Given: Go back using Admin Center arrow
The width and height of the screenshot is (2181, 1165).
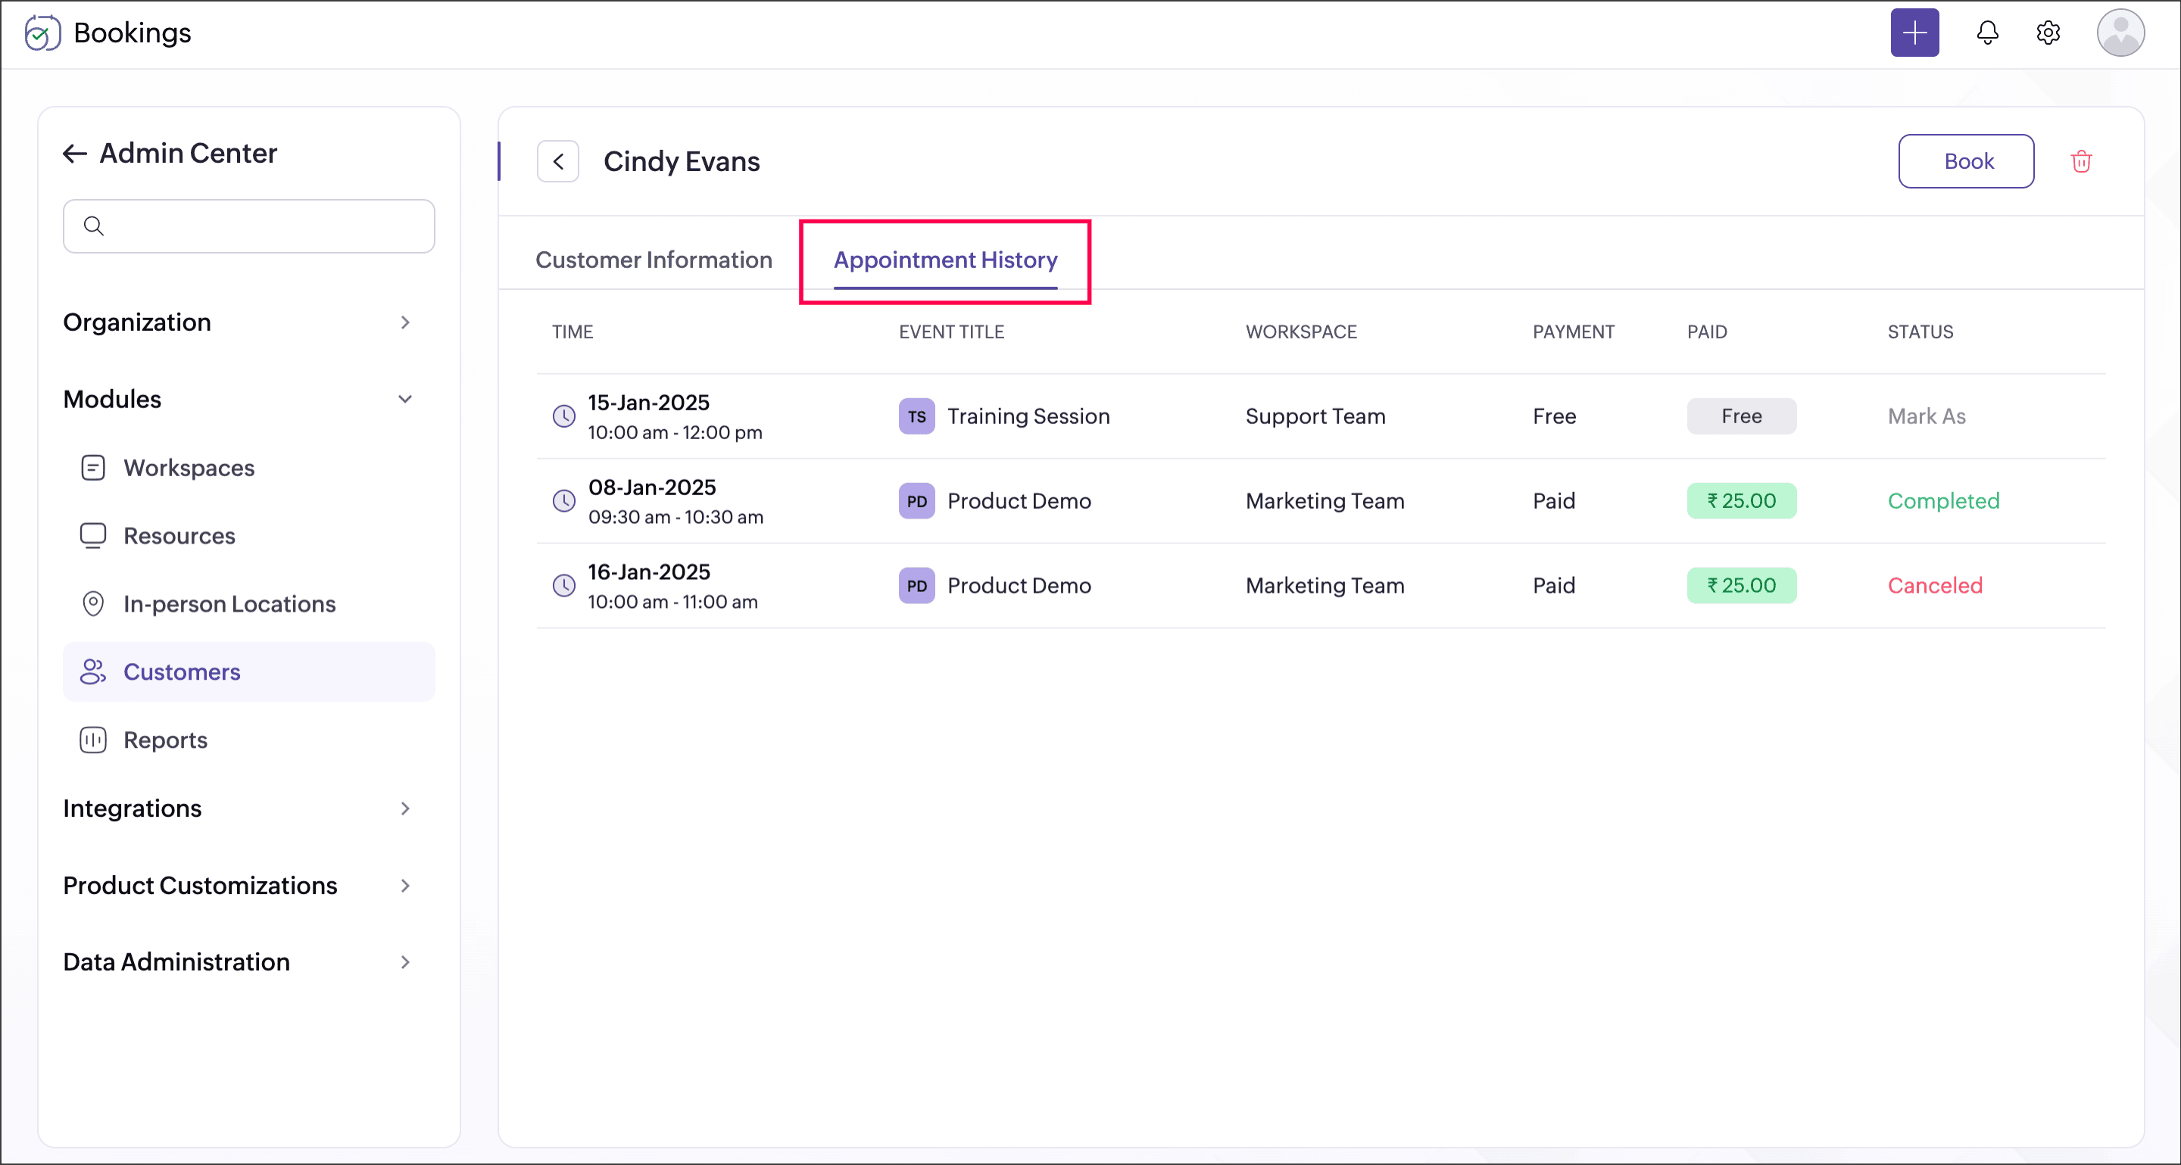Looking at the screenshot, I should (74, 154).
